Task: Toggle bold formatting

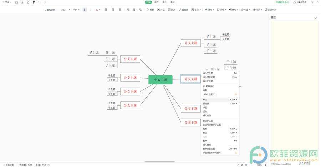Action: (85, 10)
